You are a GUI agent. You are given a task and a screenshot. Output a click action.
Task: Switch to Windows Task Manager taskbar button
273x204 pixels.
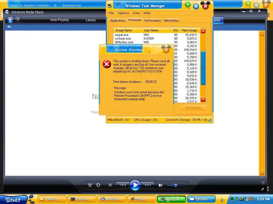[171, 199]
